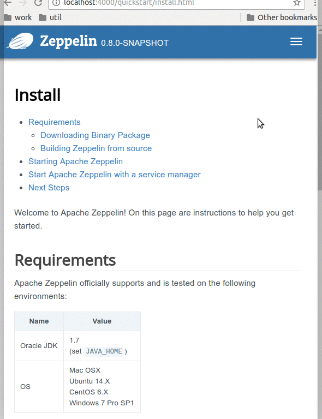The image size is (322, 419).
Task: Open the Other bookmarks folder
Action: pos(282,17)
